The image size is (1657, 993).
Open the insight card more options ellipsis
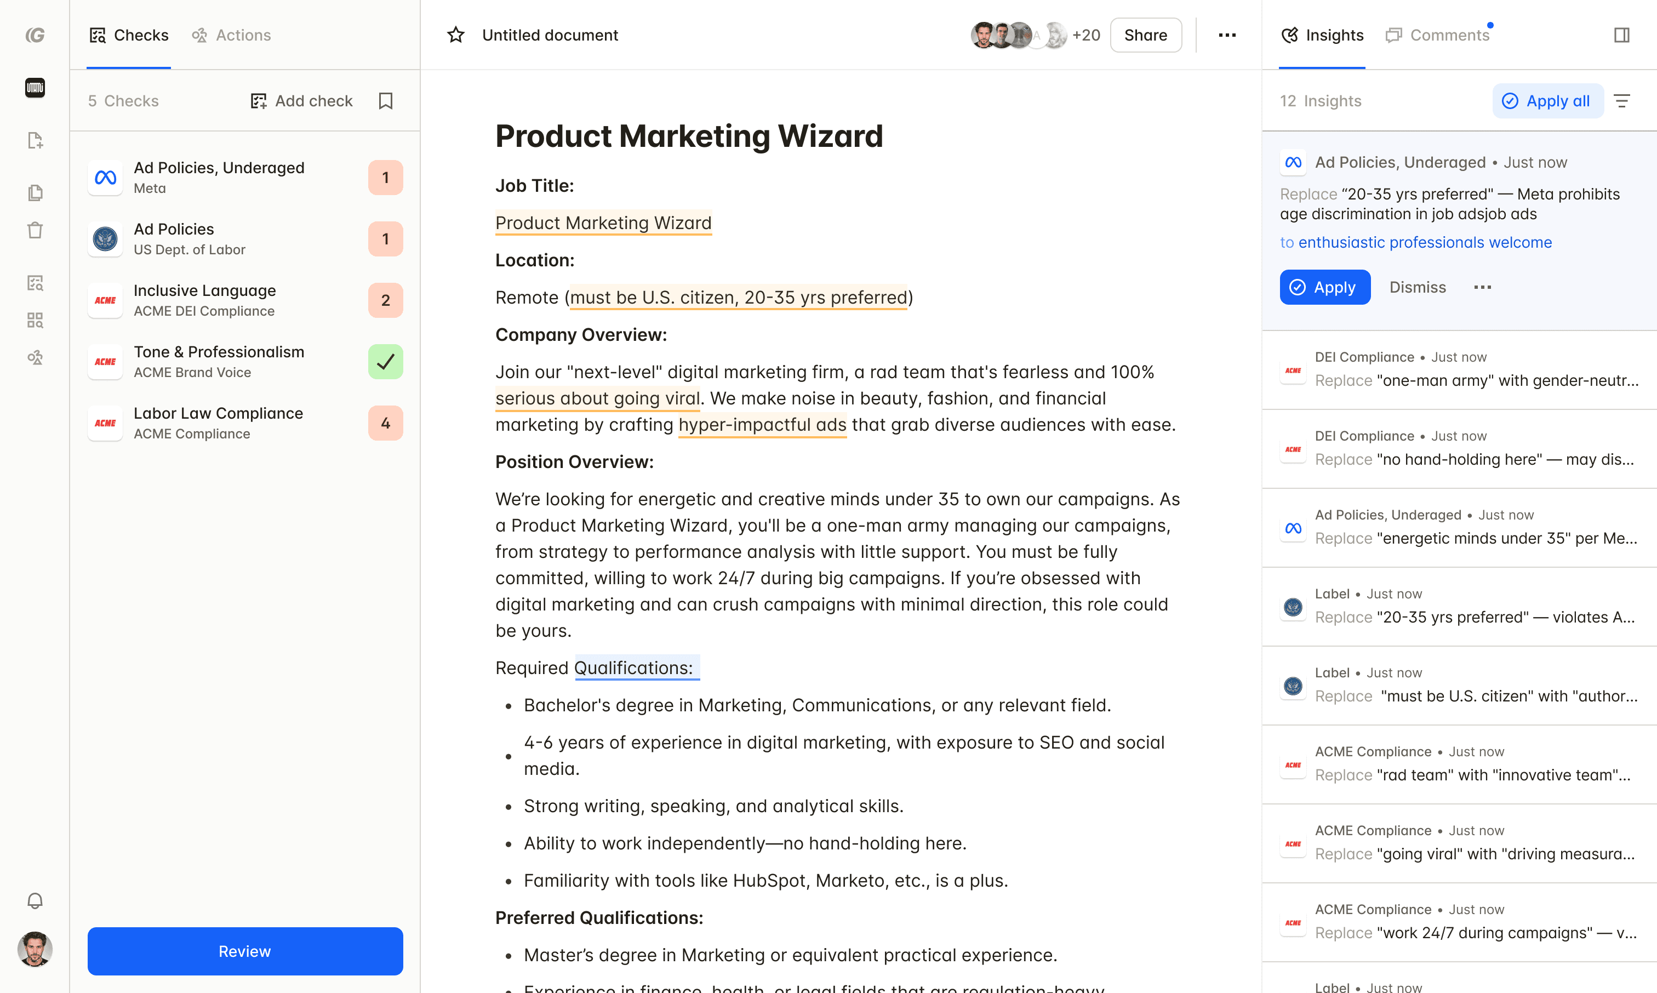[1482, 287]
